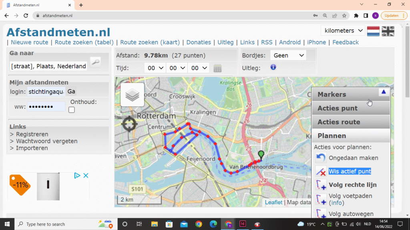Click the Wachtwoord vergeten link

click(x=47, y=141)
